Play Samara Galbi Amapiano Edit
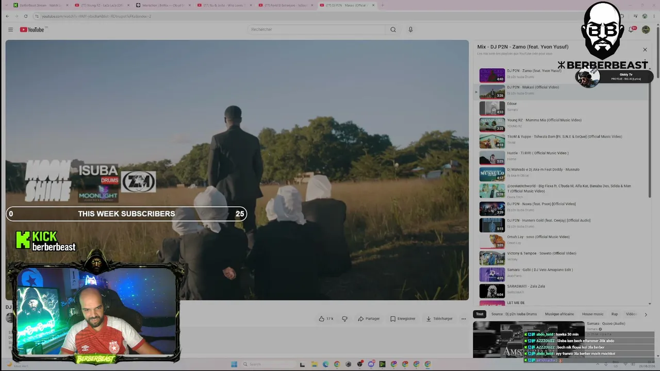The height and width of the screenshot is (371, 660). pyautogui.click(x=560, y=274)
